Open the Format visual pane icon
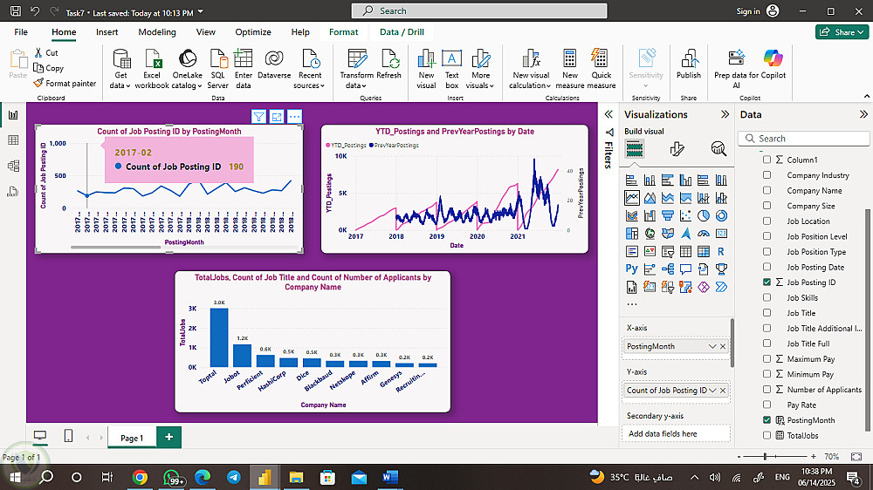This screenshot has height=490, width=873. [x=677, y=149]
